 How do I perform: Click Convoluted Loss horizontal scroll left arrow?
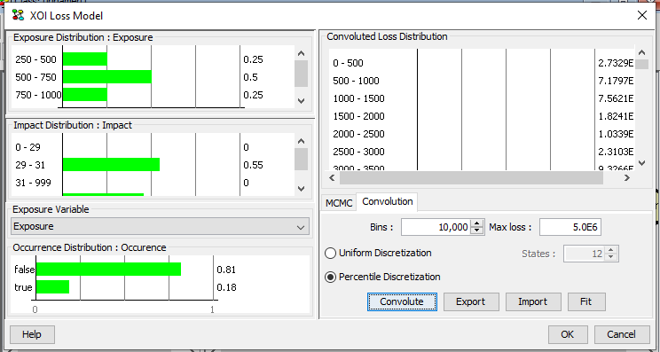pos(332,178)
